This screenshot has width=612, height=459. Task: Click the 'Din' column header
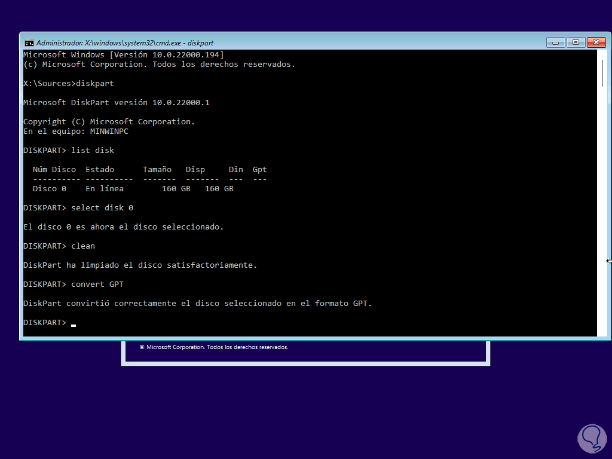point(235,169)
